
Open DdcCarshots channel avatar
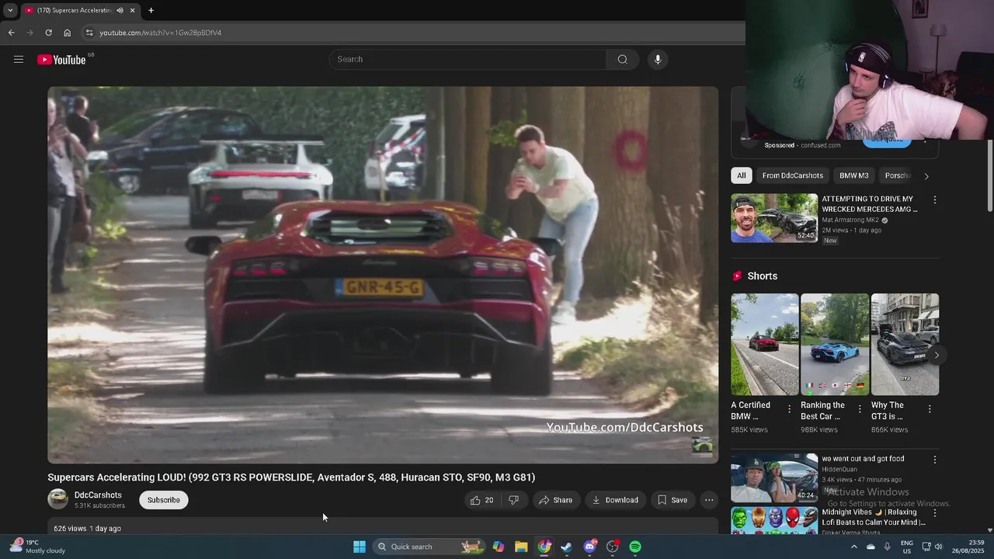[58, 499]
